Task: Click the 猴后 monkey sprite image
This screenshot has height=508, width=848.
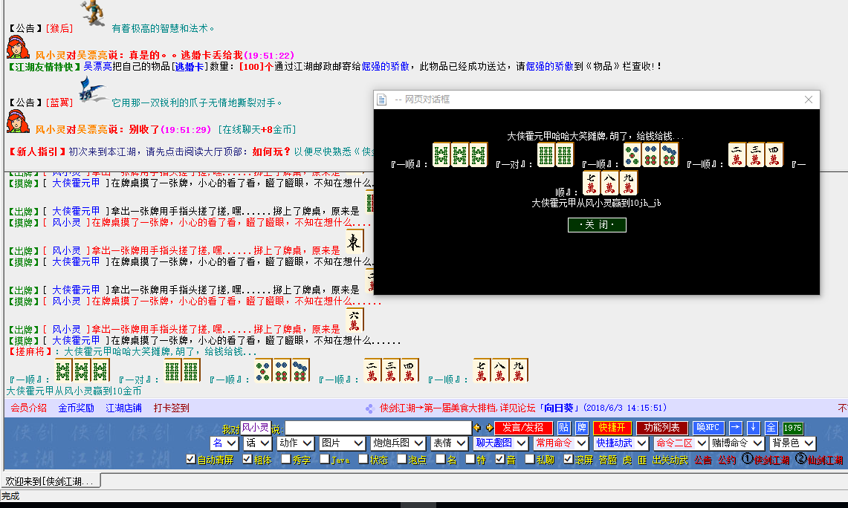Action: [x=92, y=13]
